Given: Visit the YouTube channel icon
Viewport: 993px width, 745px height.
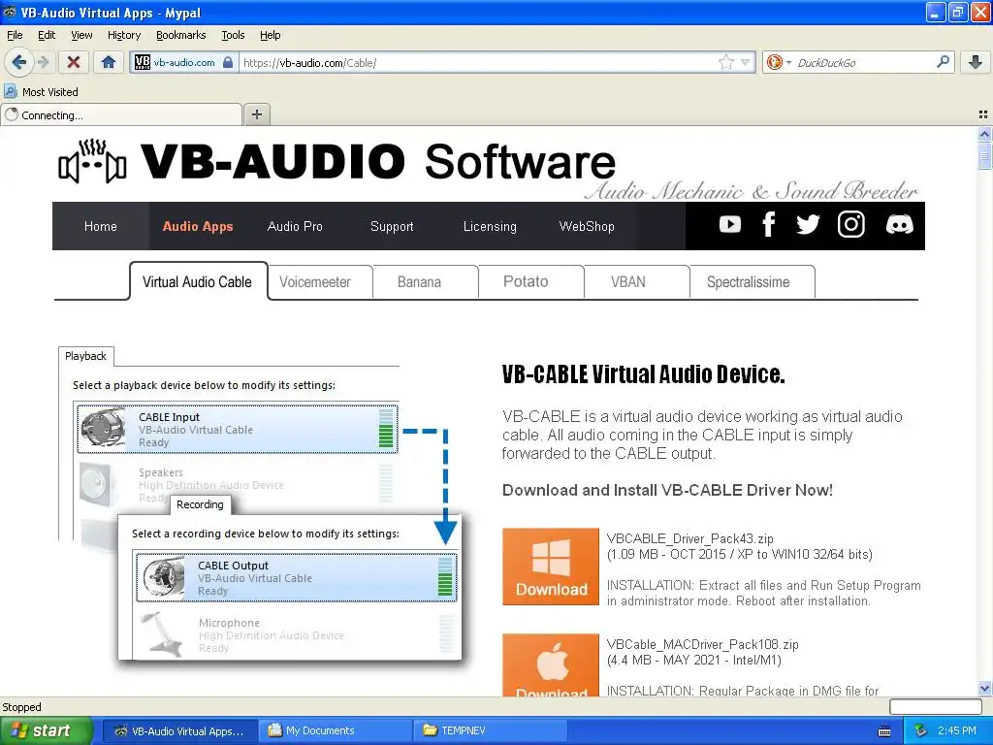Looking at the screenshot, I should (x=730, y=224).
